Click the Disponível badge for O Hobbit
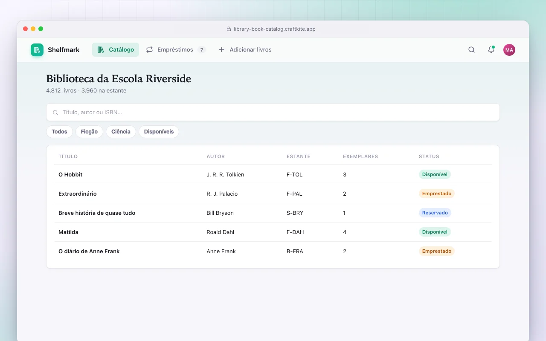 click(x=435, y=174)
